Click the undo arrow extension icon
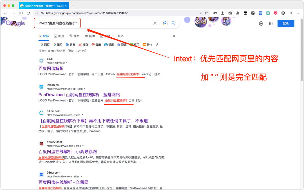The height and width of the screenshot is (190, 304). pyautogui.click(x=215, y=13)
